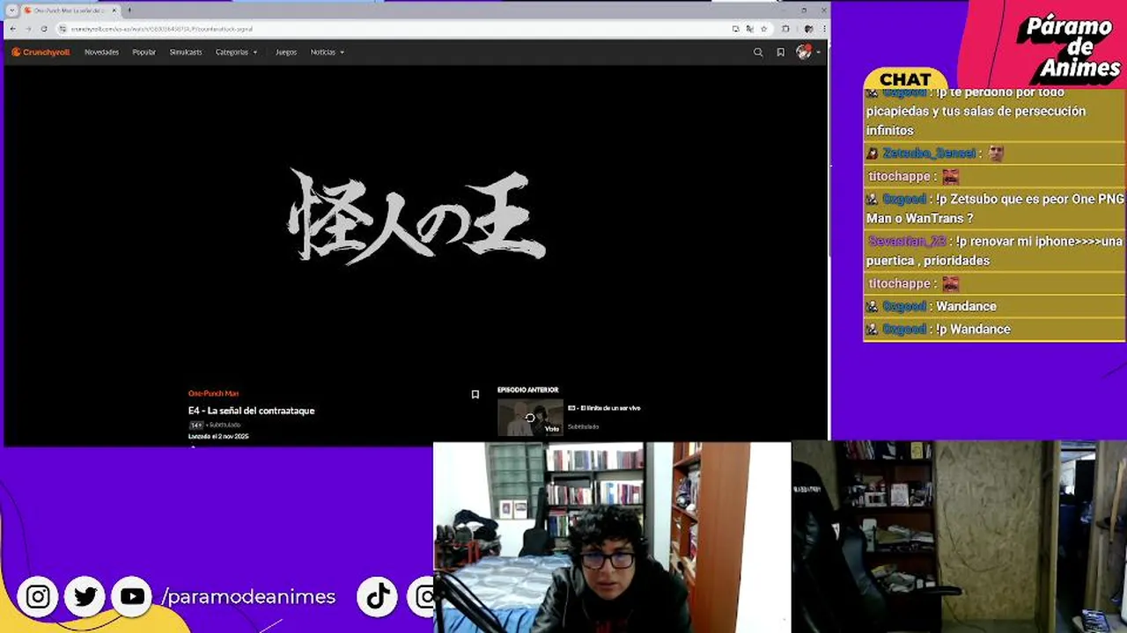Go to the Simulcasts page

(186, 52)
